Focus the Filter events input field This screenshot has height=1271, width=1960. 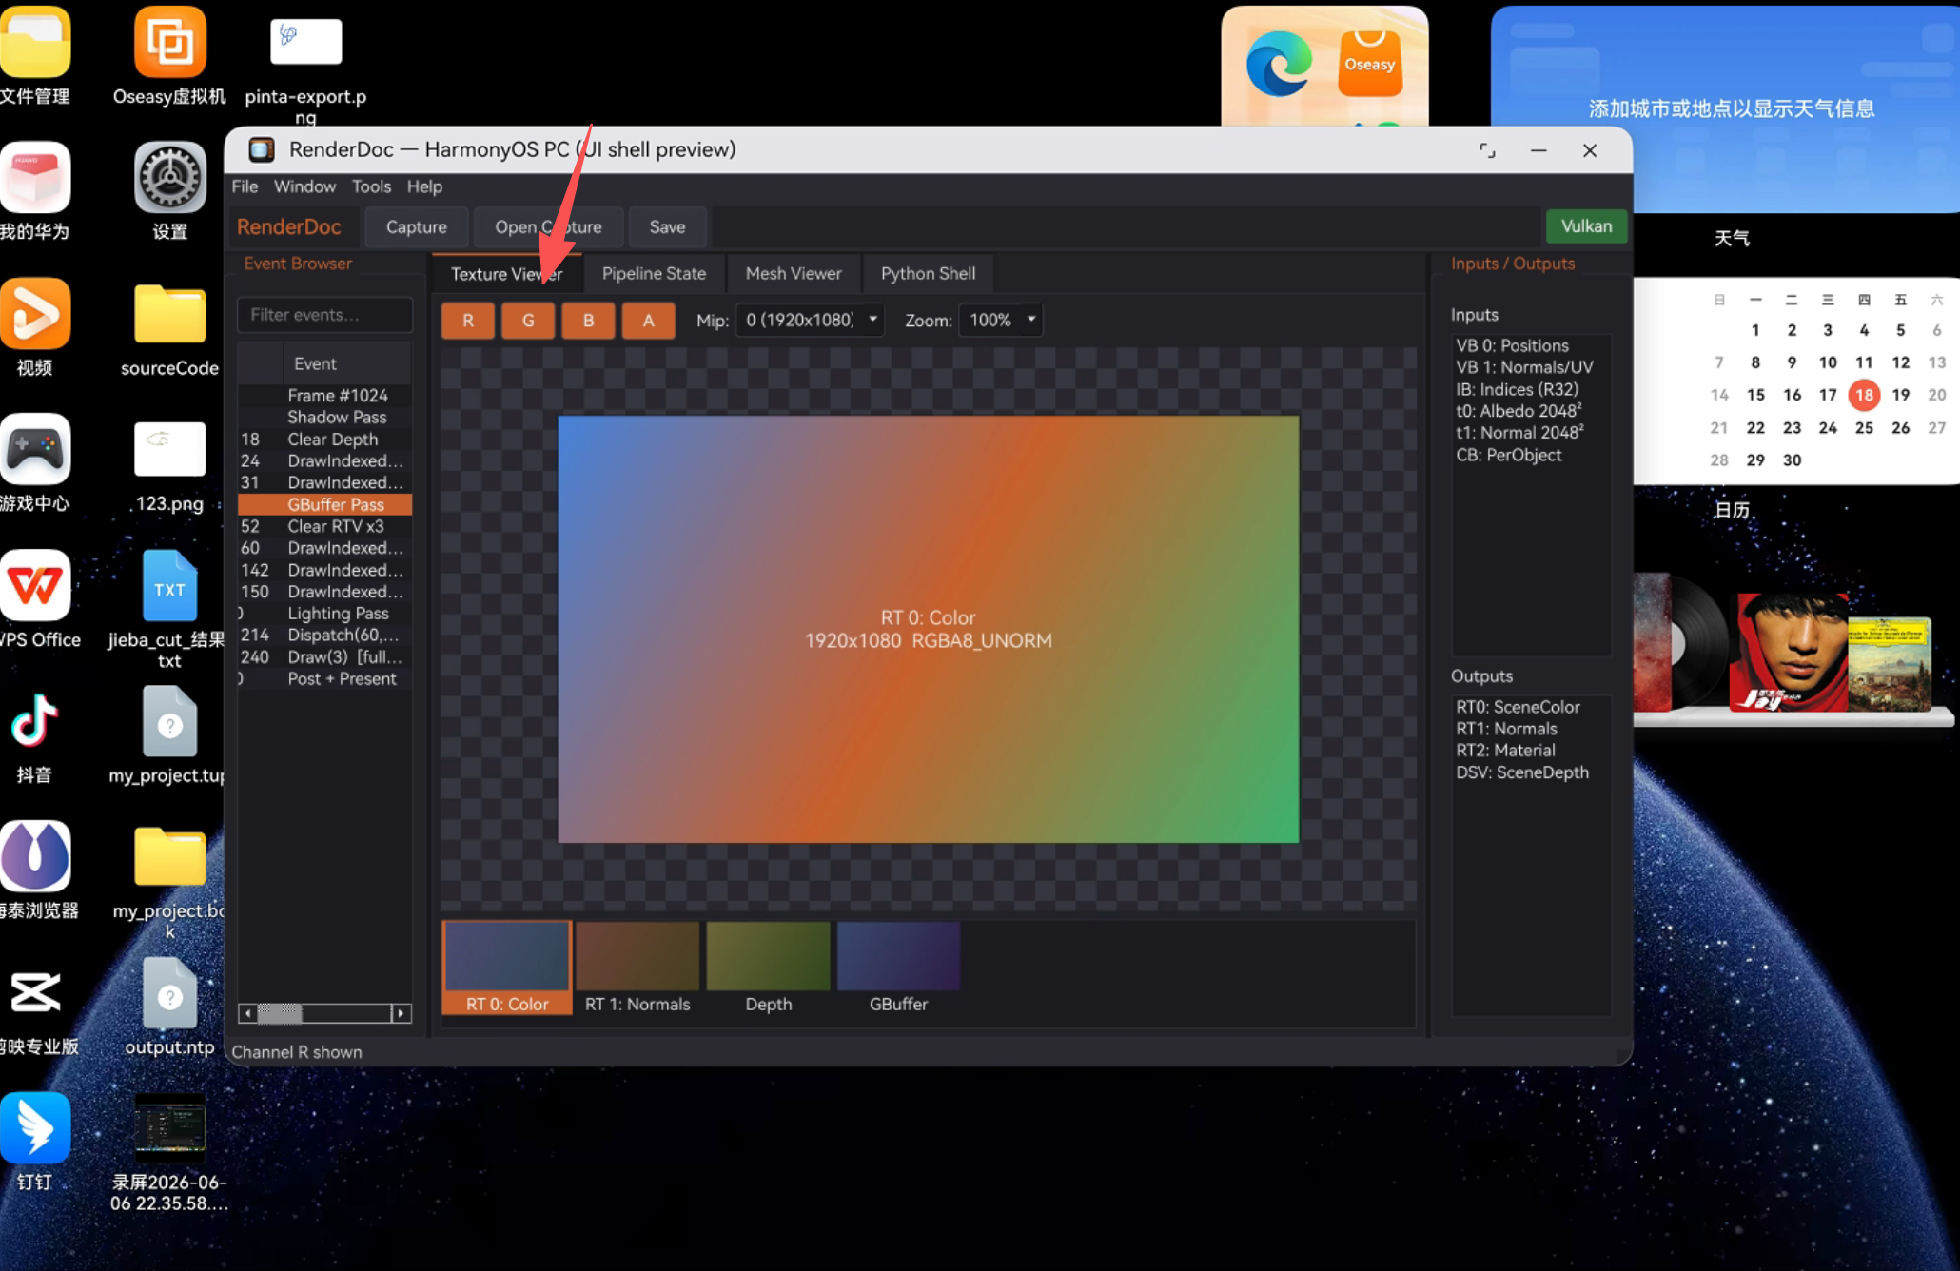tap(324, 315)
